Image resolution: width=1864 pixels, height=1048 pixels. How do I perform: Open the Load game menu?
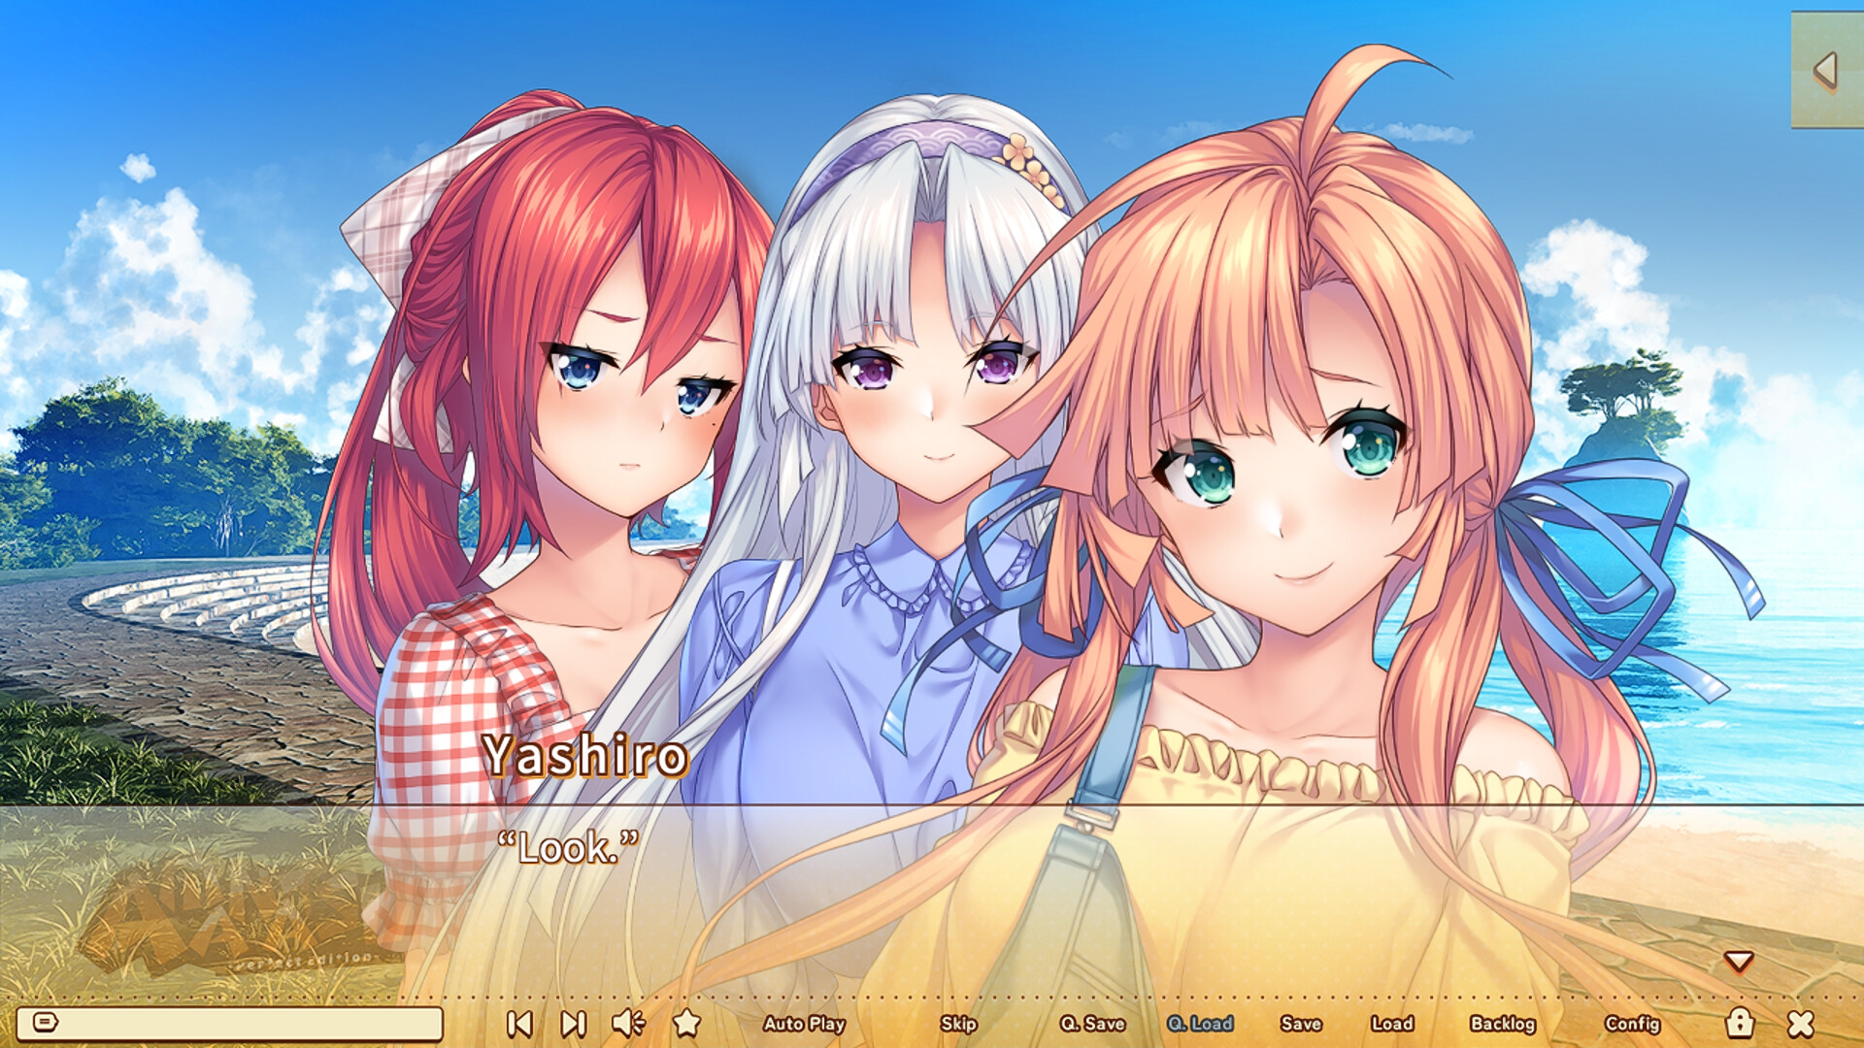tap(1392, 1024)
